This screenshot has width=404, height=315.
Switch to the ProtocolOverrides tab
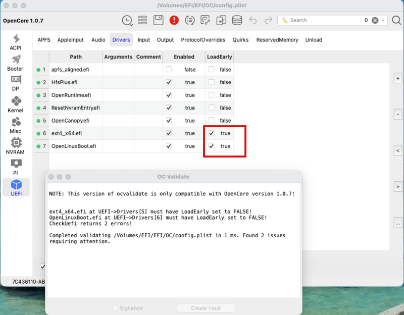[x=203, y=40]
